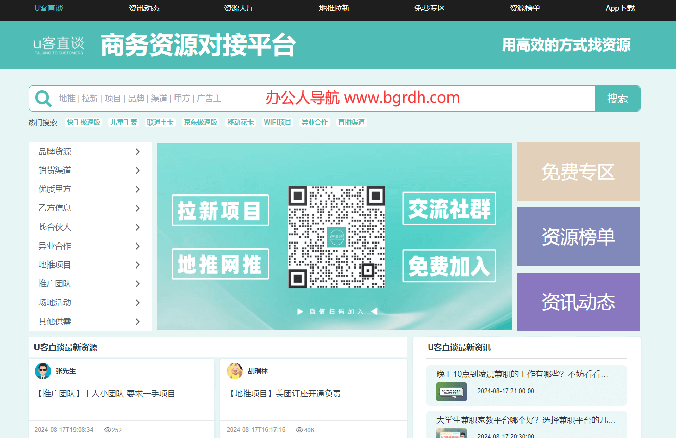Image resolution: width=676 pixels, height=438 pixels.
Task: Open the 快手极速版 hot search link
Action: coord(83,122)
